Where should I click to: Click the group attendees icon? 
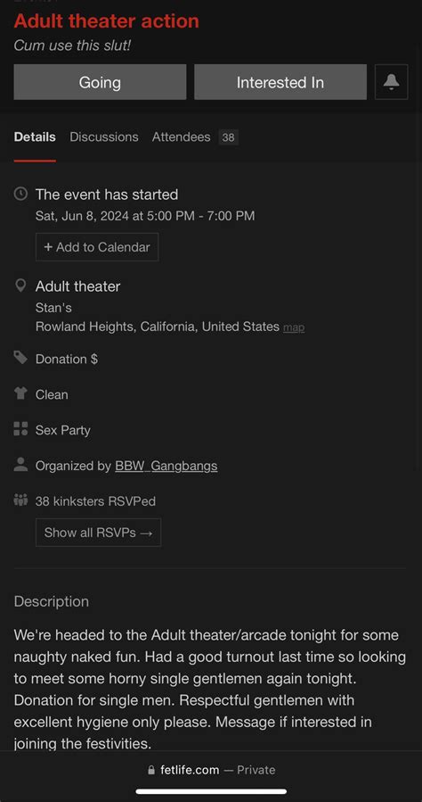pyautogui.click(x=20, y=500)
